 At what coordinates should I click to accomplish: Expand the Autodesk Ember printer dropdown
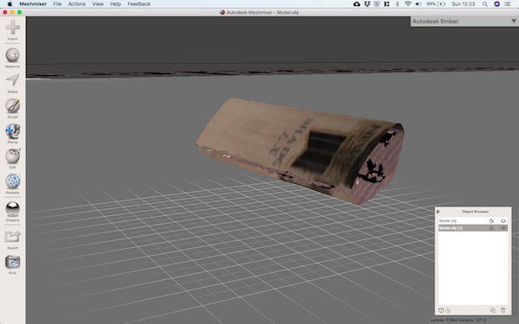tap(513, 21)
